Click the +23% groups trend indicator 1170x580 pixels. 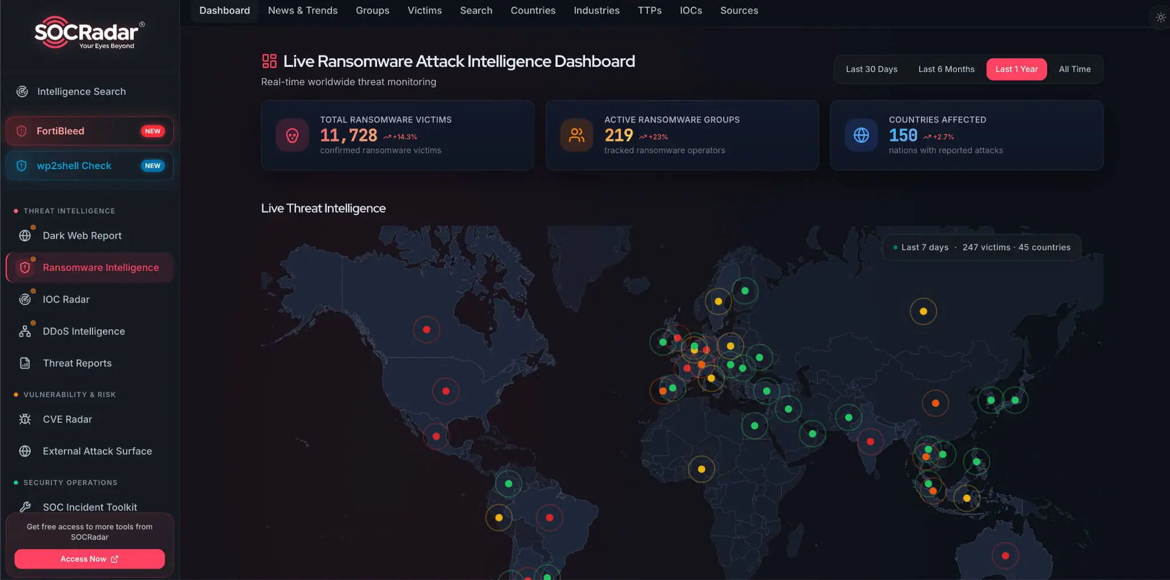(654, 137)
